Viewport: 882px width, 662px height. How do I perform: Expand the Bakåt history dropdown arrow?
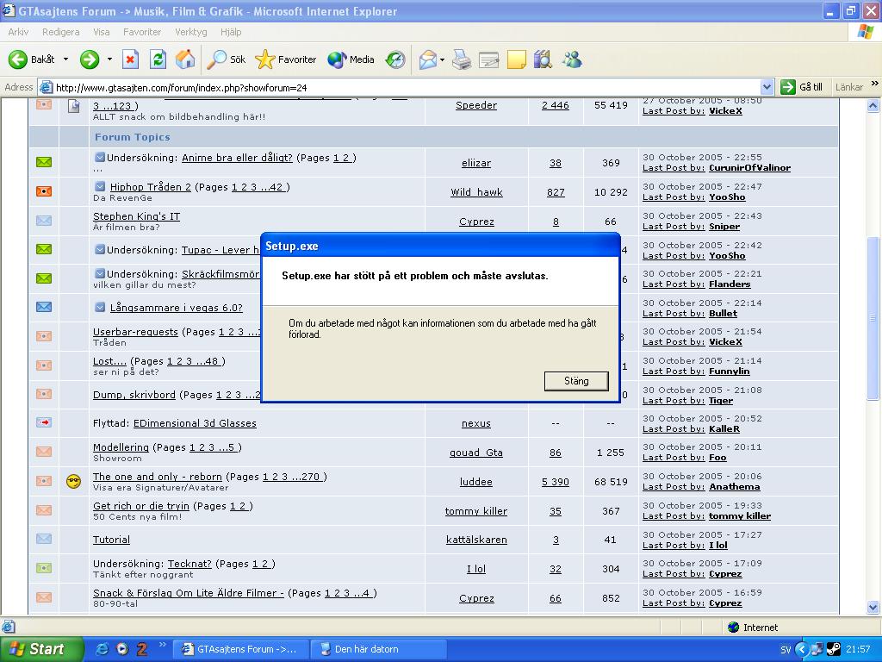coord(65,59)
